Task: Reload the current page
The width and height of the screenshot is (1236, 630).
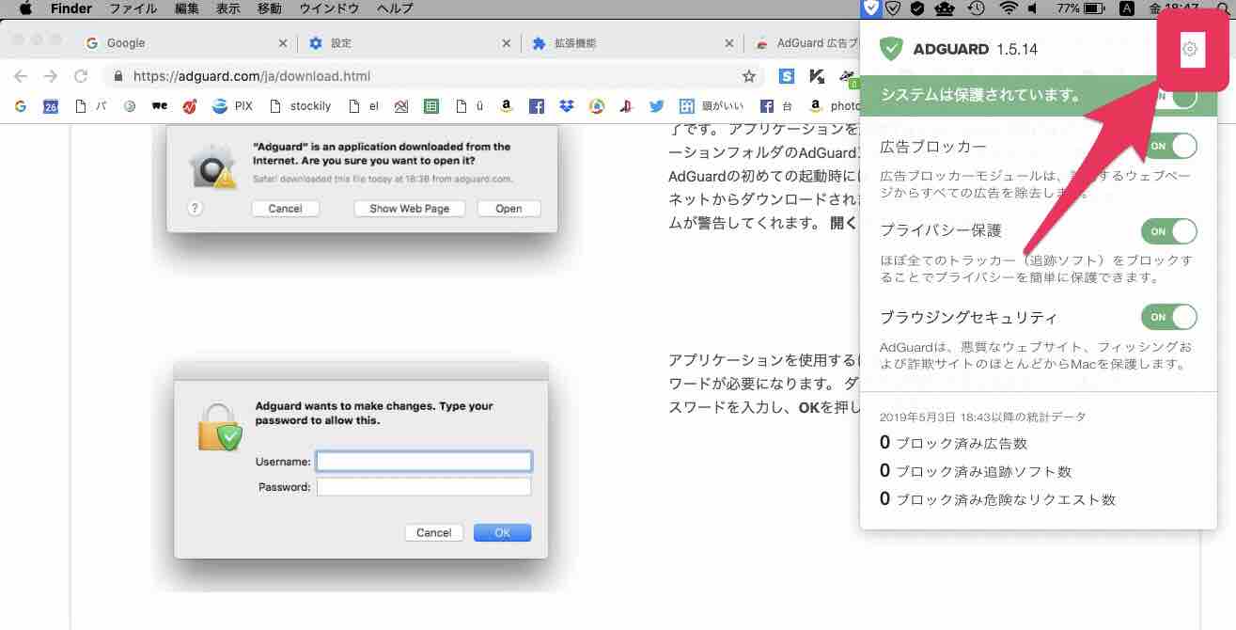Action: click(x=81, y=76)
